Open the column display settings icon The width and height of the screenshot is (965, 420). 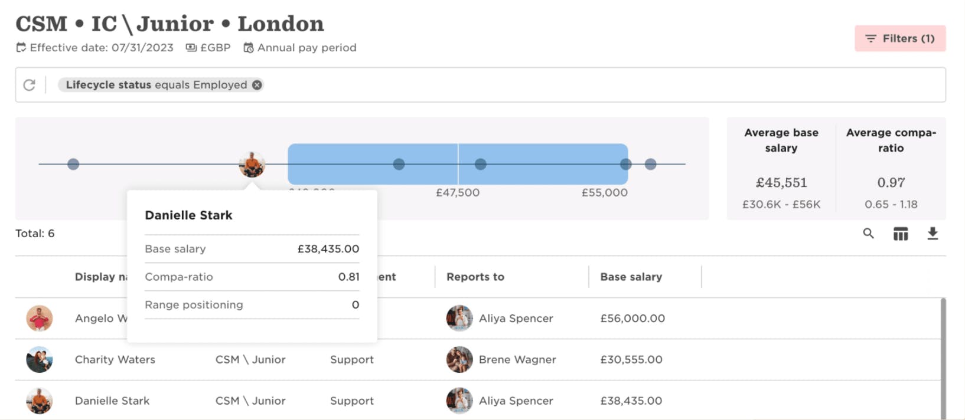[900, 233]
